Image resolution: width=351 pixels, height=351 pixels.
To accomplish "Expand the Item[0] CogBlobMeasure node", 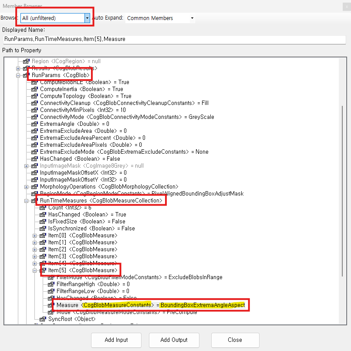I will tap(35, 235).
